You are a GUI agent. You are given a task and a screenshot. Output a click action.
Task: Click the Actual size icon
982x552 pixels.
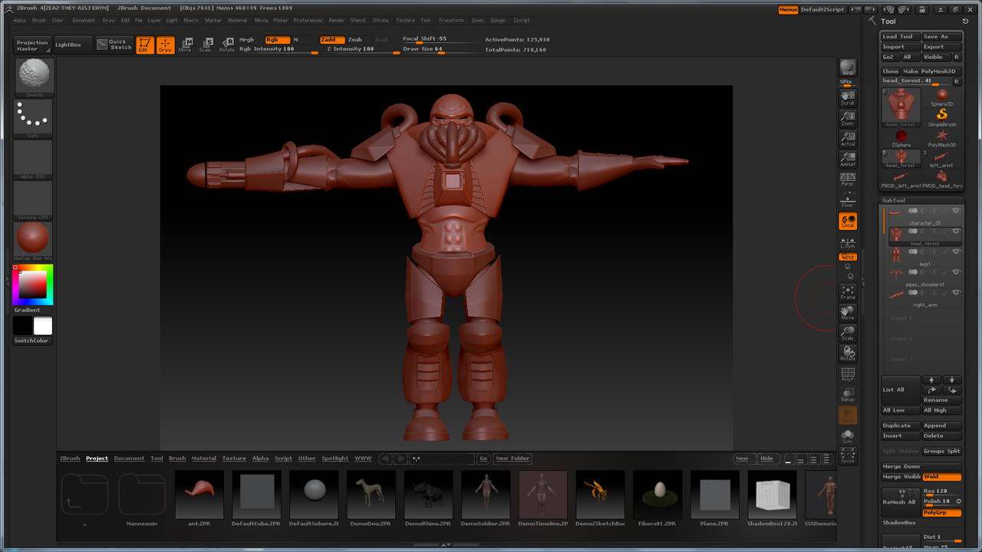pos(848,139)
